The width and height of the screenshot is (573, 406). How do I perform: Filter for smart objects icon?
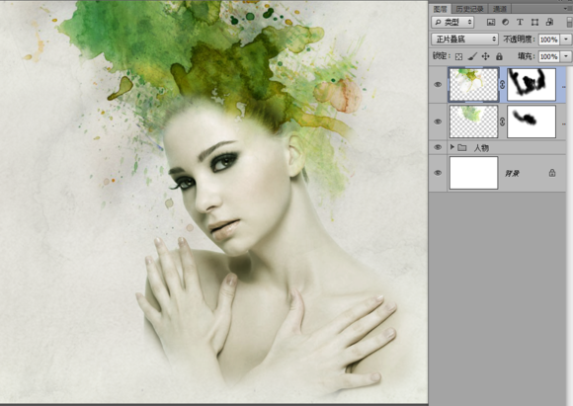click(549, 23)
